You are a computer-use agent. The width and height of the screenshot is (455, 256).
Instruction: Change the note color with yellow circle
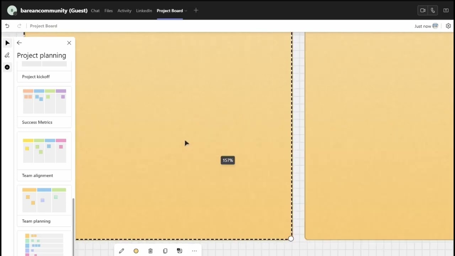pyautogui.click(x=136, y=251)
